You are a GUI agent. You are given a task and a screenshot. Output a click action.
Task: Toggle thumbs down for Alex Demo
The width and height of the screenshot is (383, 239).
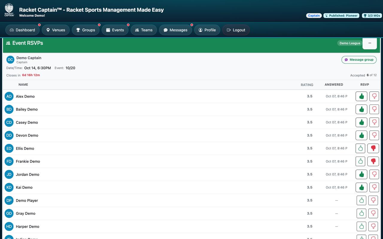click(x=374, y=96)
